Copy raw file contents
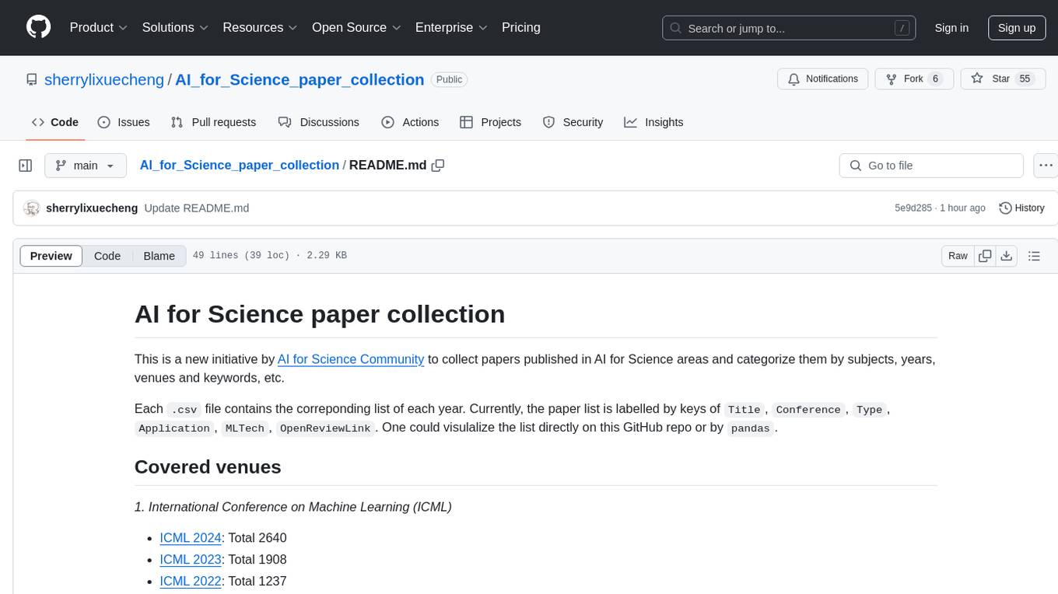This screenshot has width=1058, height=594. (x=985, y=256)
